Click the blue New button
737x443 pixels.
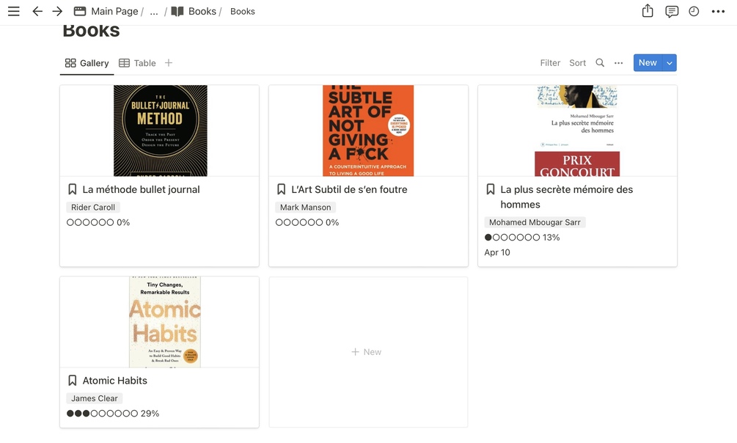tap(648, 63)
